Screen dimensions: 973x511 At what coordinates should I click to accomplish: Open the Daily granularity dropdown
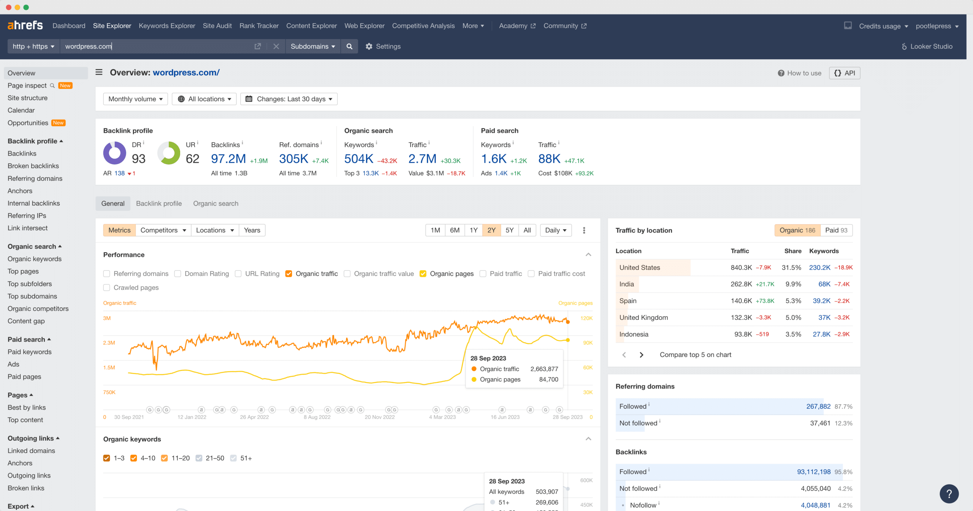(556, 230)
